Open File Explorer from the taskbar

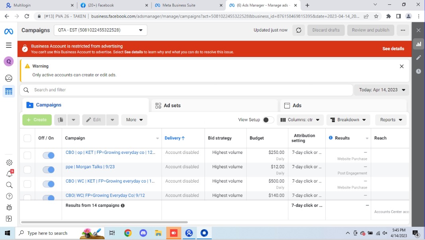(x=158, y=233)
